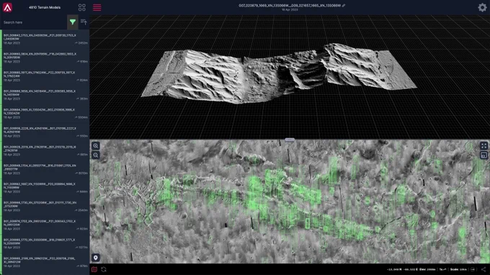
Task: Zoom out on the map
Action: coord(96,155)
